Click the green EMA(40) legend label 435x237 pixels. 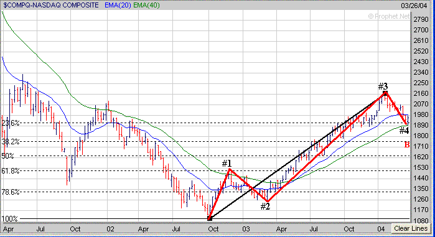(x=147, y=5)
